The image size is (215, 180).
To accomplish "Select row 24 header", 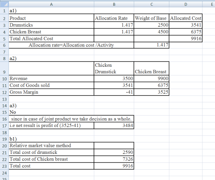I will coord(4,173).
